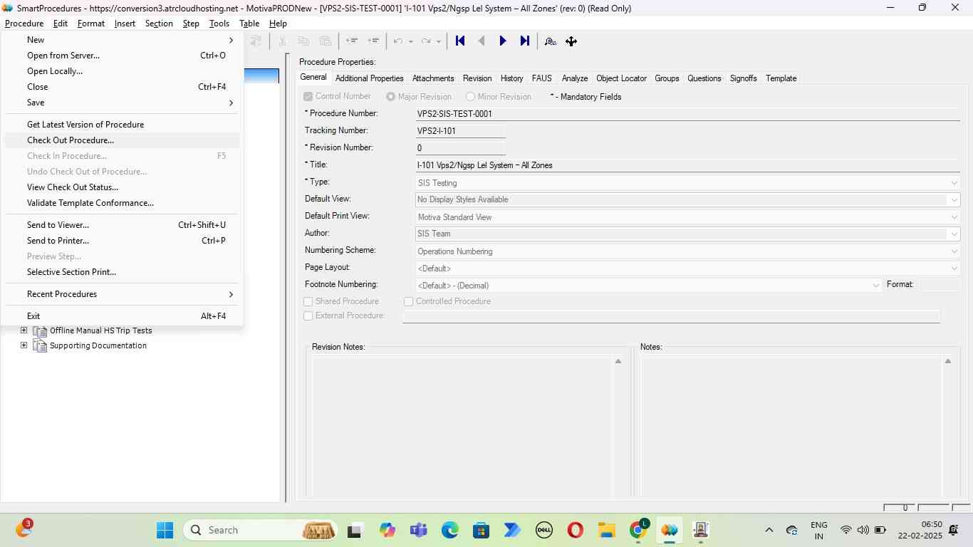Go to next step with forward arrow
This screenshot has width=973, height=547.
click(503, 41)
